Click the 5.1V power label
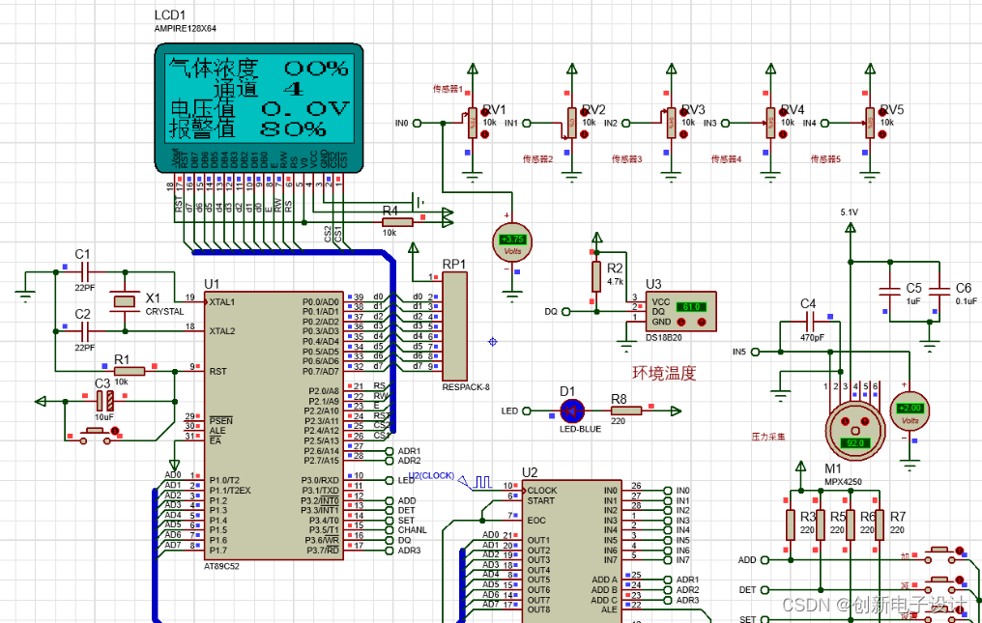 (x=850, y=212)
